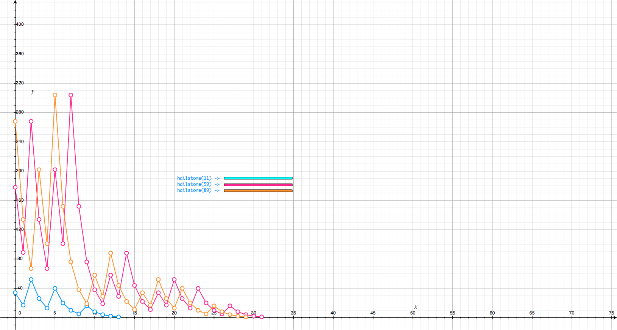Click the highest blue data point marker

tap(31, 280)
